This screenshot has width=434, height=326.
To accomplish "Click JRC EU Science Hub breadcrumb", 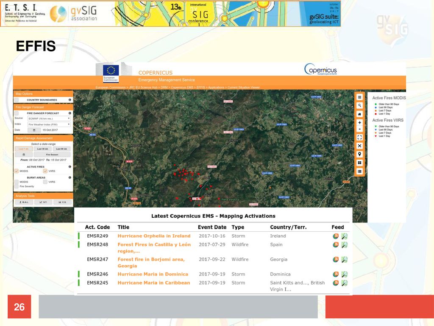I will (143, 87).
